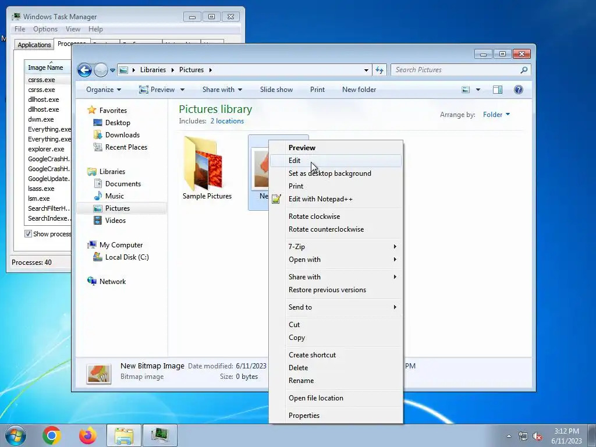Open Desktop in the Favorites list
Image resolution: width=596 pixels, height=447 pixels.
point(118,123)
